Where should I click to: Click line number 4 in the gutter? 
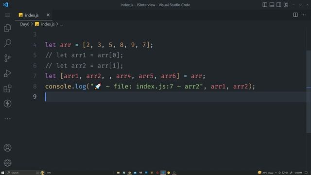pyautogui.click(x=35, y=45)
